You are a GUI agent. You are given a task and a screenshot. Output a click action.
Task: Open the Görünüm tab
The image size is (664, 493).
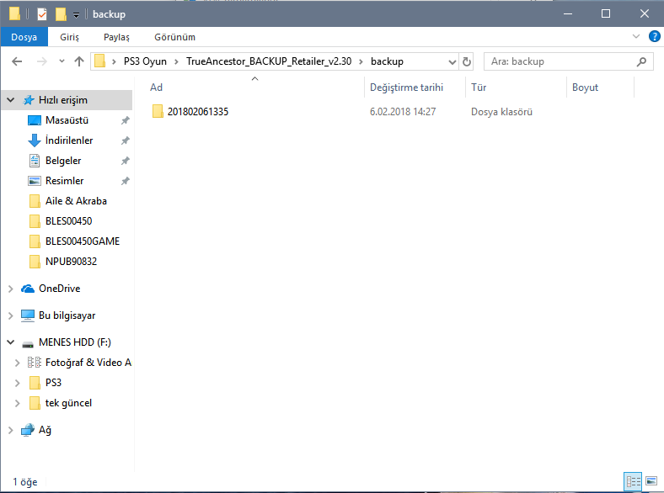(174, 37)
